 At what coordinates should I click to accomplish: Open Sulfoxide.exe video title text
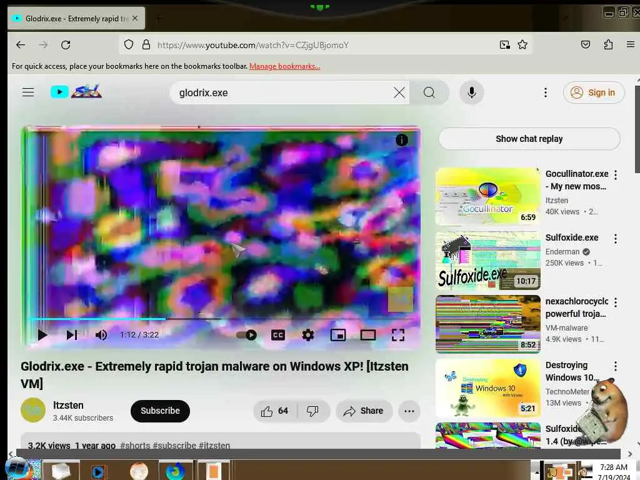pos(572,237)
